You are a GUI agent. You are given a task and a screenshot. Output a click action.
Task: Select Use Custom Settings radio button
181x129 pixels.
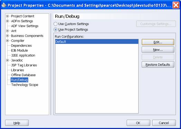(x=55, y=24)
